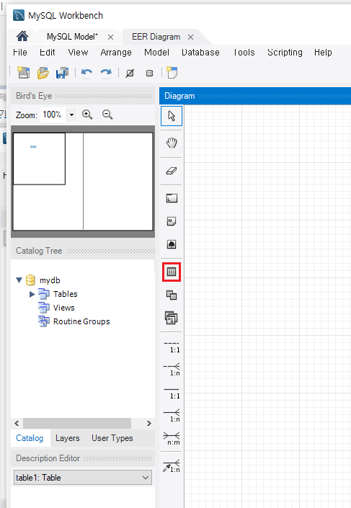Open the Model menu
Screen dimensions: 351x508
coord(157,53)
